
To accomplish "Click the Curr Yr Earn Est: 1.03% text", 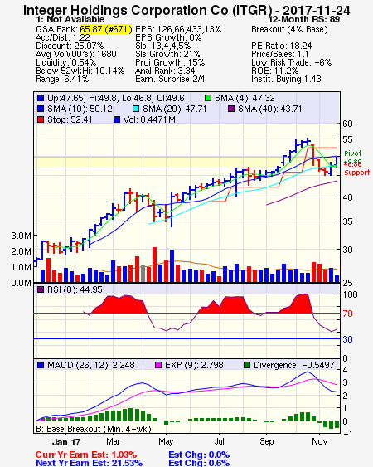I will click(86, 455).
